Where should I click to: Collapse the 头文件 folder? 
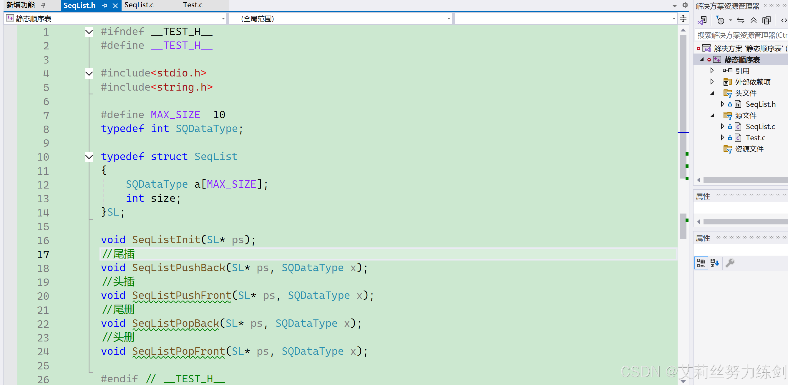click(712, 93)
